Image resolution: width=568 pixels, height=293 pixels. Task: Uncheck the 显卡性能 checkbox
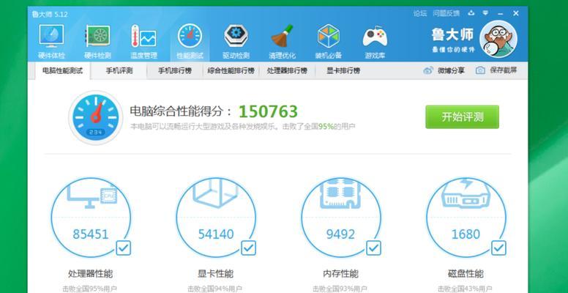pyautogui.click(x=249, y=248)
